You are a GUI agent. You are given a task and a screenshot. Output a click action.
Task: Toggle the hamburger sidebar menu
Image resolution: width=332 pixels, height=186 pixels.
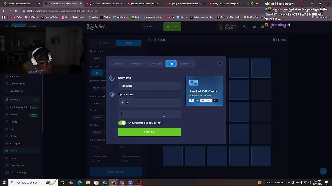point(6,26)
